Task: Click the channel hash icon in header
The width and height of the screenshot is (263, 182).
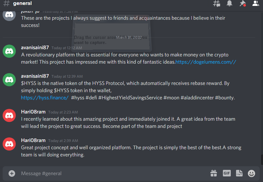Action: pyautogui.click(x=6, y=3)
